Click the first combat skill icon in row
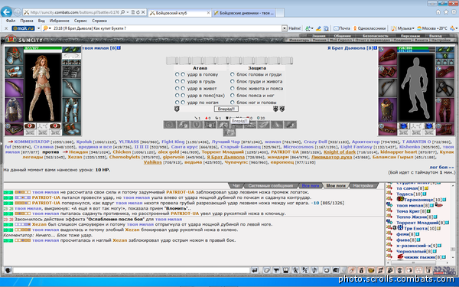This screenshot has width=459, height=287. tap(170, 125)
